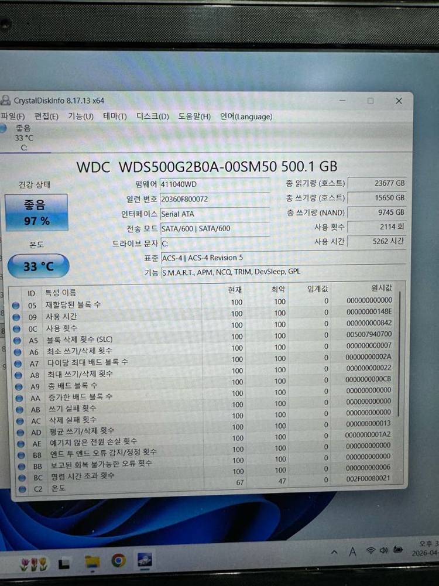439x586 pixels.
Task: Click the CrystalDiskInfo title bar app icon
Action: coord(5,101)
